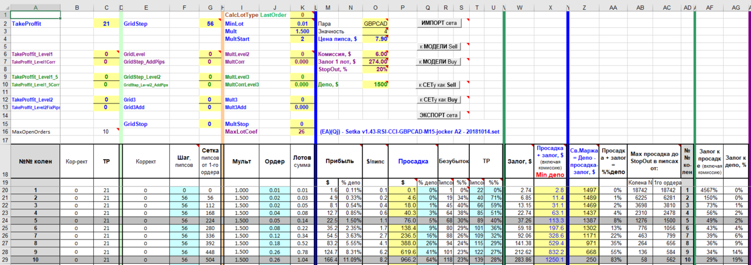This screenshot has width=751, height=265.
Task: Select column C header
Action: 106,7
